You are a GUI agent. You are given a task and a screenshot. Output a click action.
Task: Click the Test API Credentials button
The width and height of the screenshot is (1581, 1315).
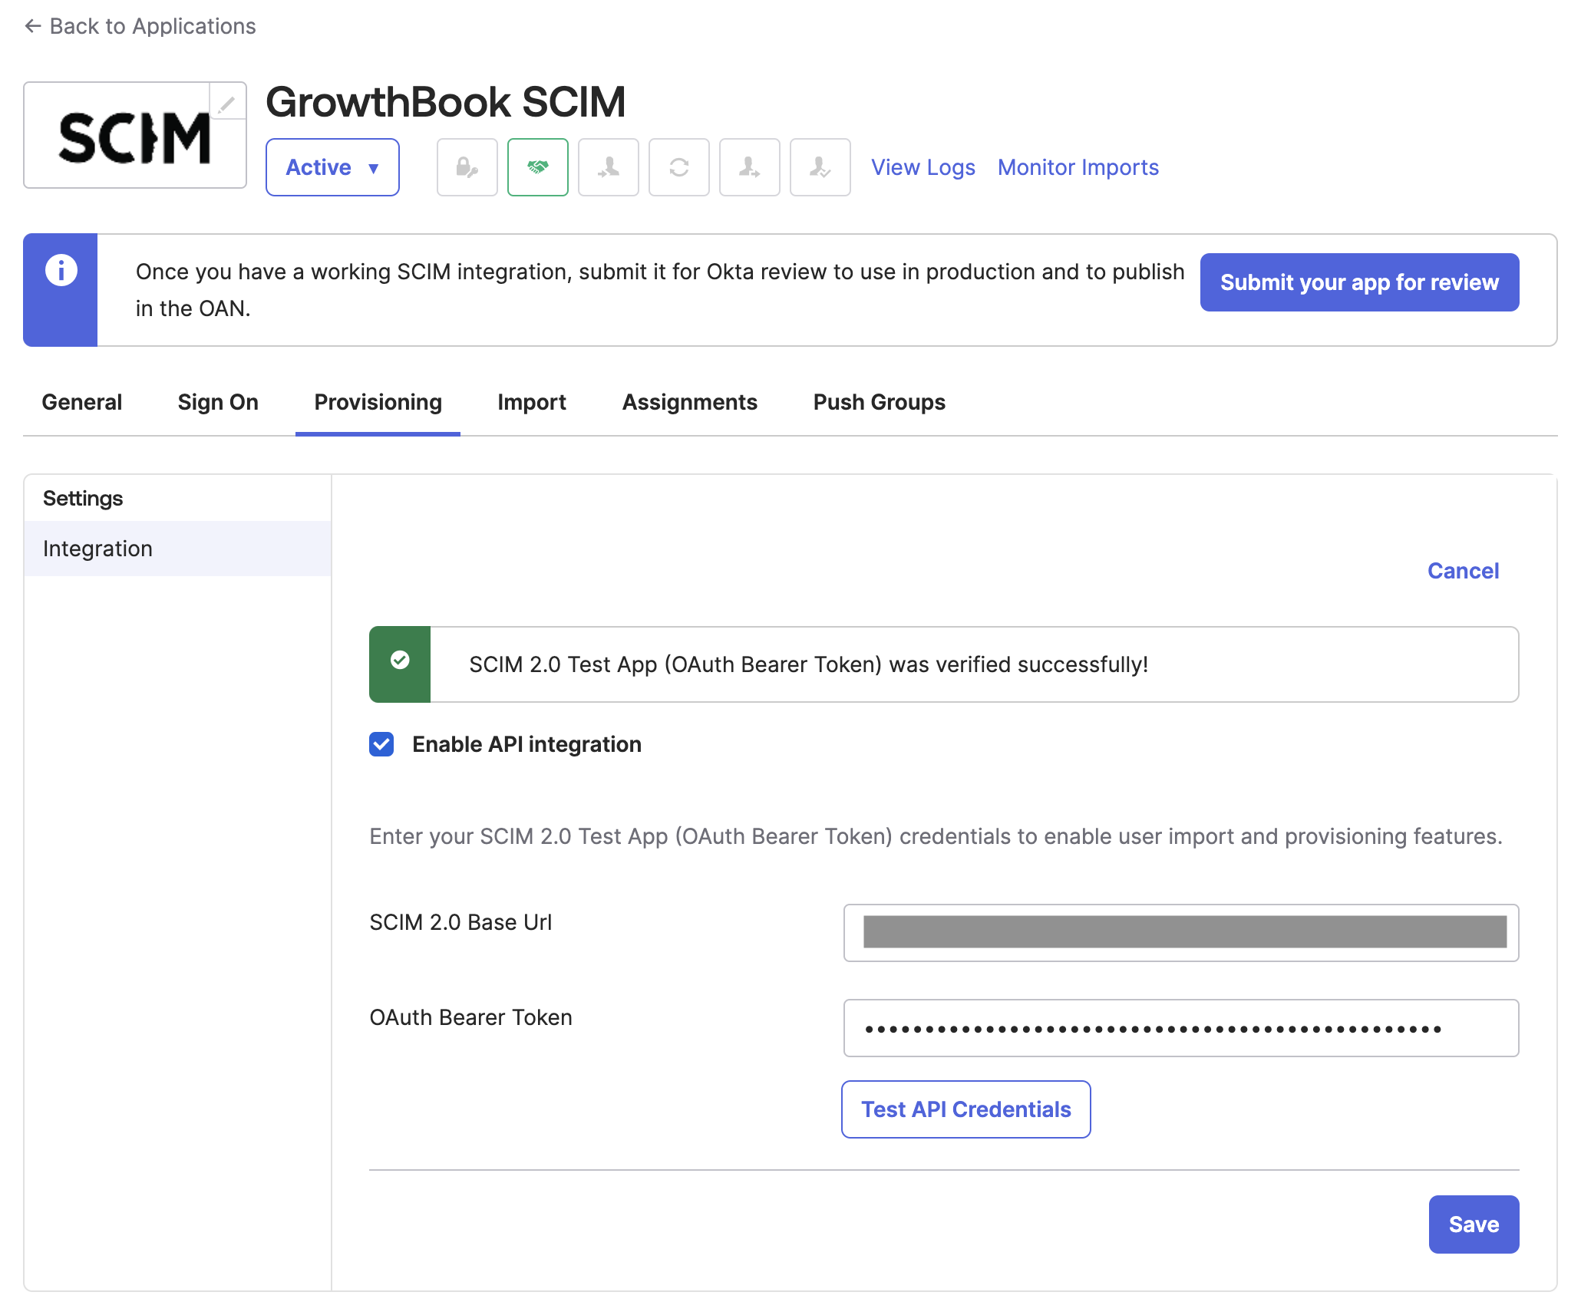pos(966,1109)
